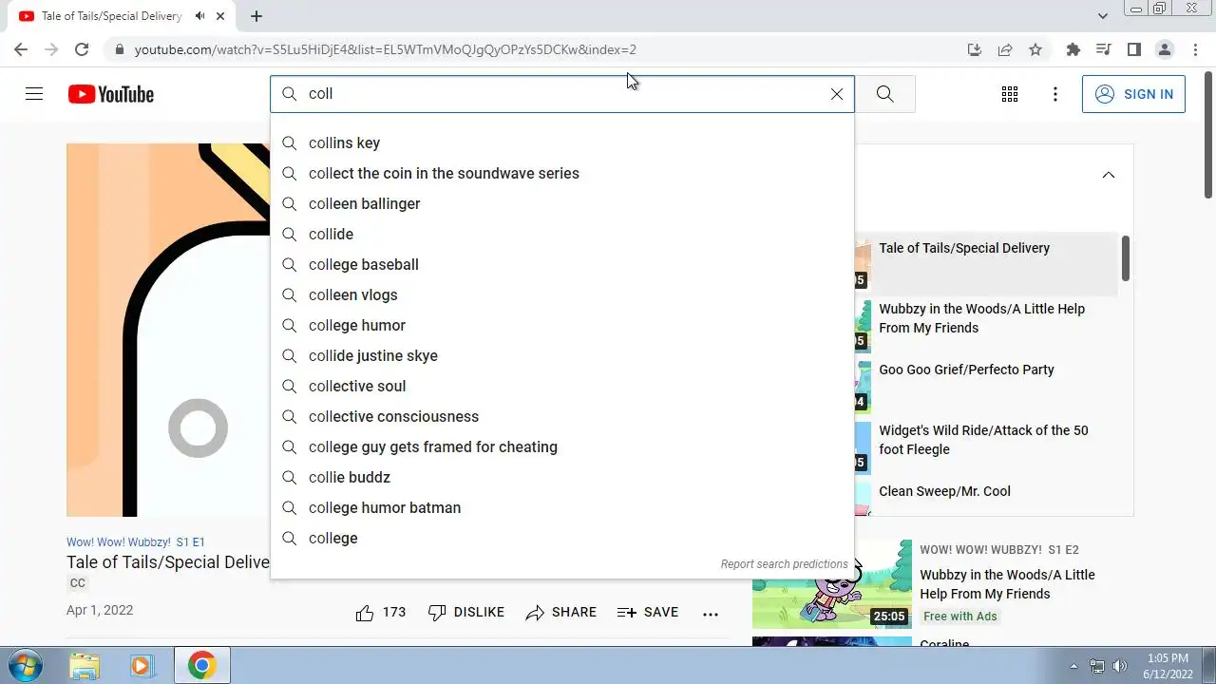Image resolution: width=1216 pixels, height=684 pixels.
Task: Open Chrome extensions puzzle icon
Action: 1073,49
